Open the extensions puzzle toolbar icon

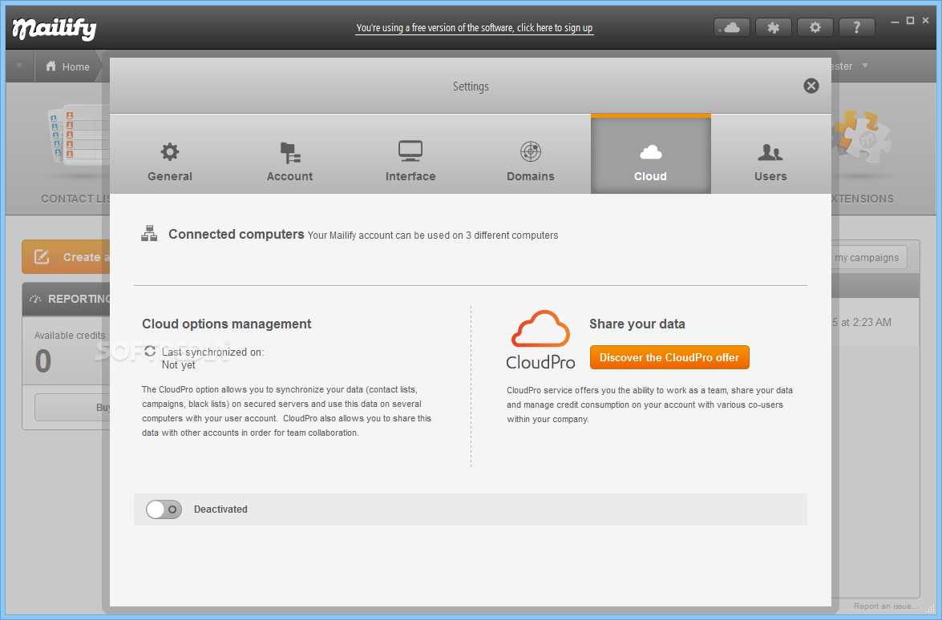(x=773, y=27)
